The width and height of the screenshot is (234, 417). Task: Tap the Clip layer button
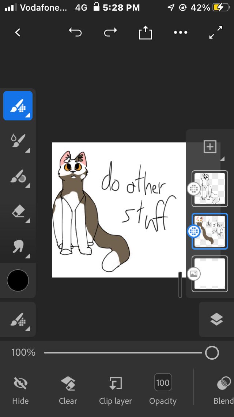[x=116, y=390]
